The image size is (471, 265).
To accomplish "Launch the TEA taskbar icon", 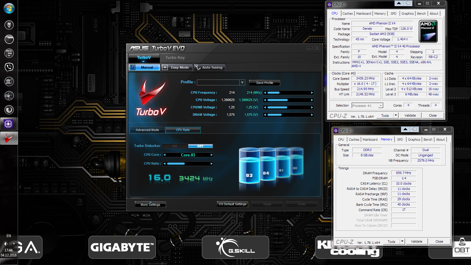I will coord(9,53).
